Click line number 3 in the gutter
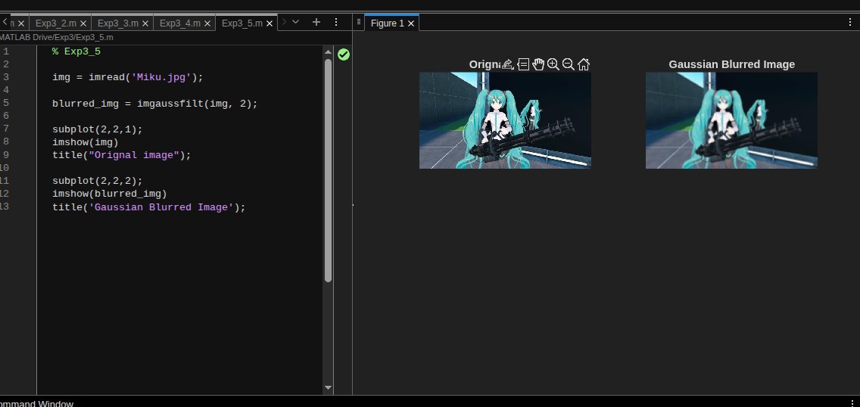 pos(5,76)
